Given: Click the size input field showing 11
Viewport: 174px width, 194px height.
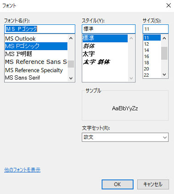Looking at the screenshot, I should 156,29.
